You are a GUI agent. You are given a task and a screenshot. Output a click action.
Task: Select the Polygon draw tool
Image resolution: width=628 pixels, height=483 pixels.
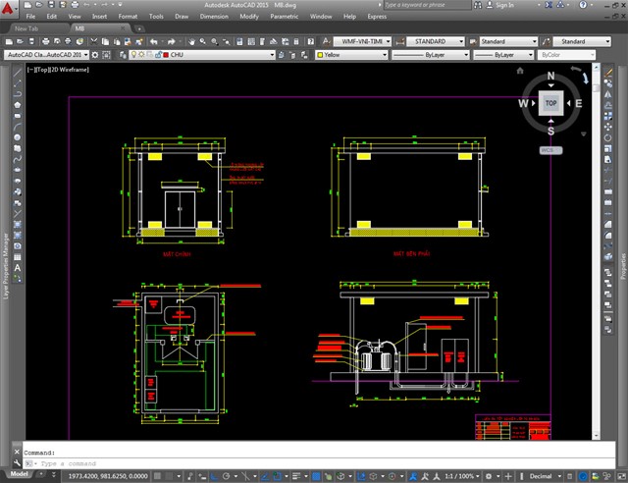point(18,105)
